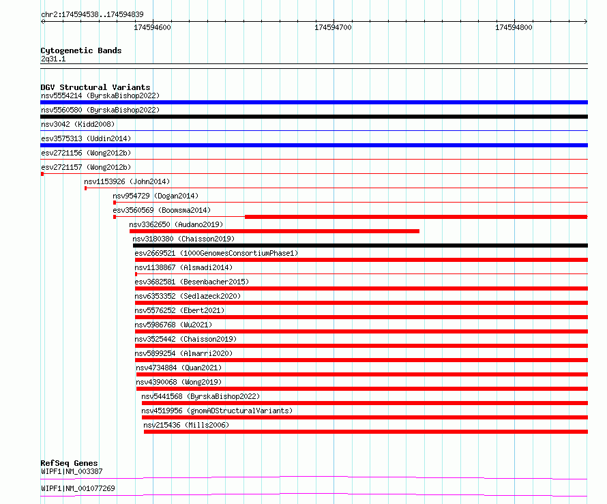Screen dimensions: 607x504
Task: Select the esv3560569 (Boomsma2014) thick red bar
Action: tap(416, 217)
